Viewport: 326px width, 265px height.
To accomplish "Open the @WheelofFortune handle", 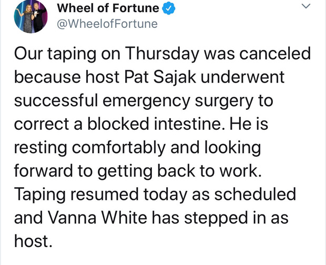I will pos(107,24).
